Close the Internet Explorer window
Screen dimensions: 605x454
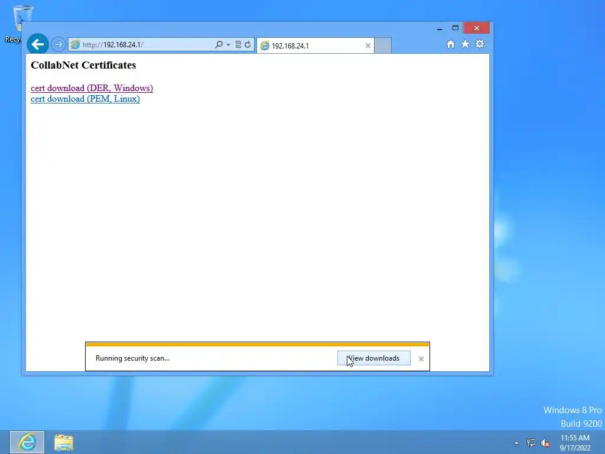point(477,28)
